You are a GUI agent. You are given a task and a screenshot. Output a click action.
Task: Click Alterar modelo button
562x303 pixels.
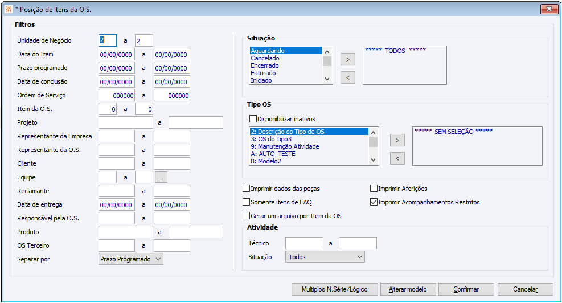pos(407,289)
